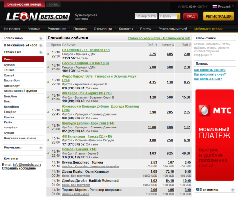Open Правила in navigation bar

[80, 29]
